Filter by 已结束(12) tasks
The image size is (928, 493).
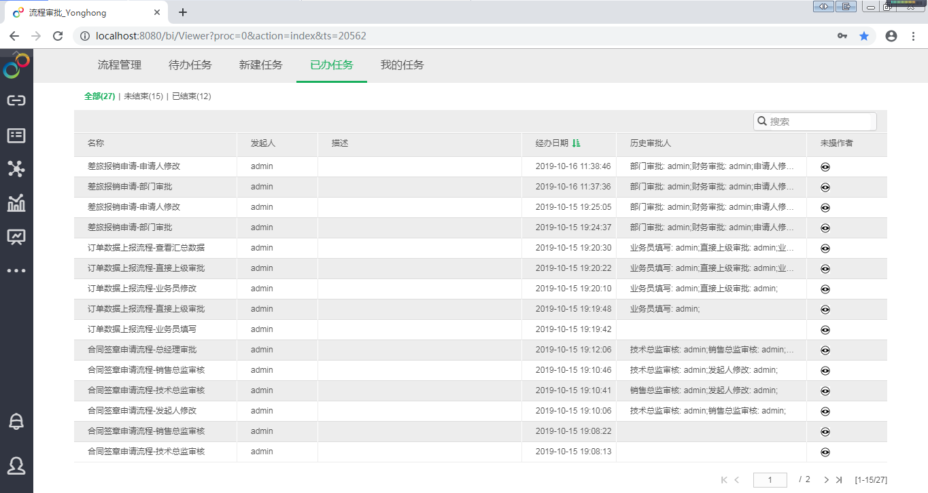[192, 96]
